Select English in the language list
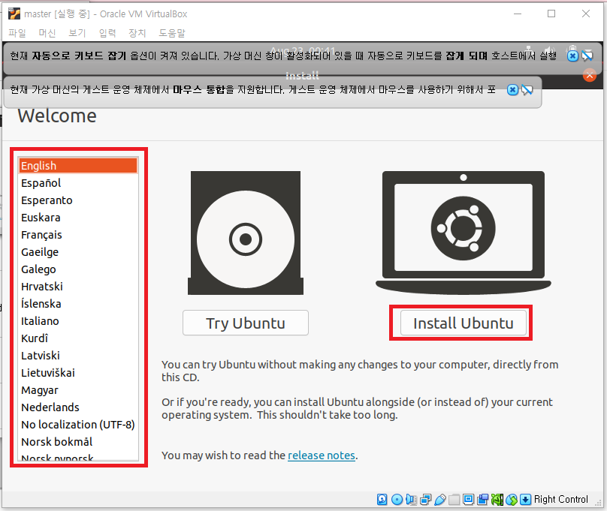Screen dimensions: 607x511 click(x=78, y=165)
